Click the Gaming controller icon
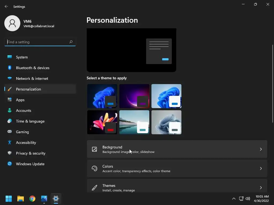 [x=10, y=132]
